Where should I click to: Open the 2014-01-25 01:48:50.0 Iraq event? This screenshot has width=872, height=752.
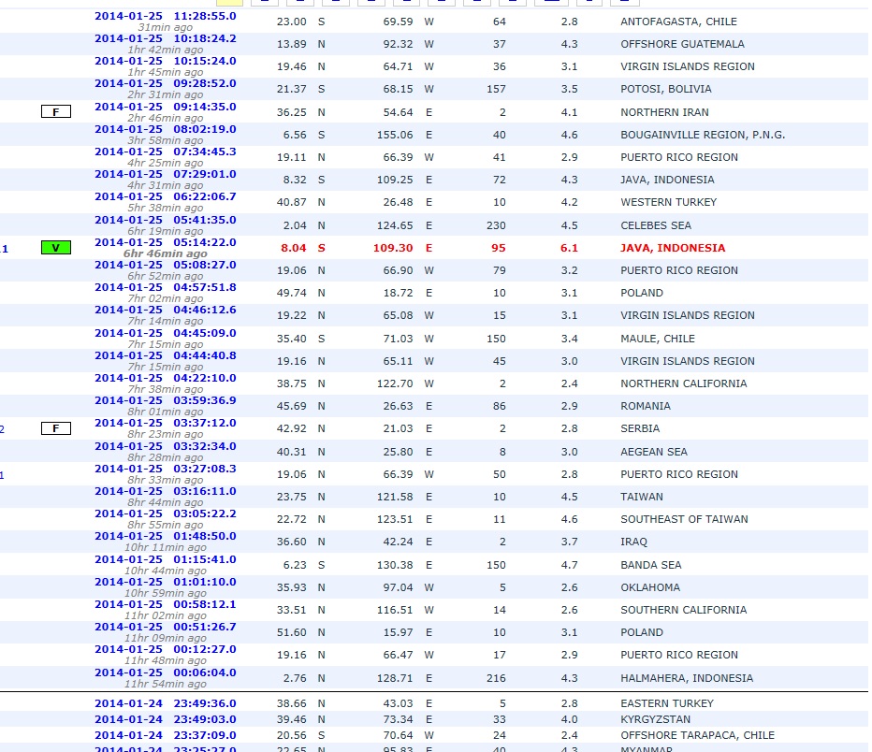point(165,536)
